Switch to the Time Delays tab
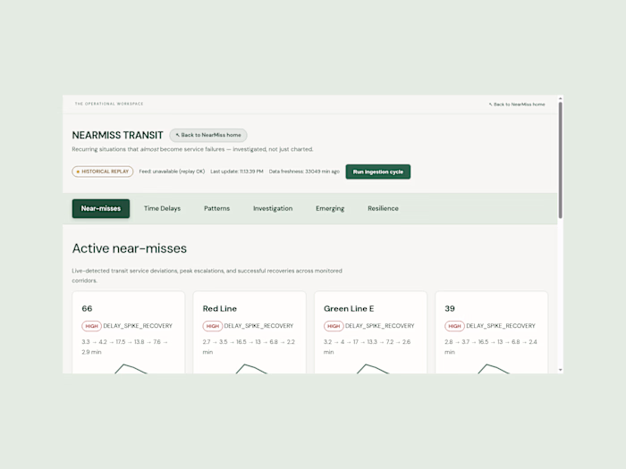Image resolution: width=626 pixels, height=469 pixels. click(162, 208)
